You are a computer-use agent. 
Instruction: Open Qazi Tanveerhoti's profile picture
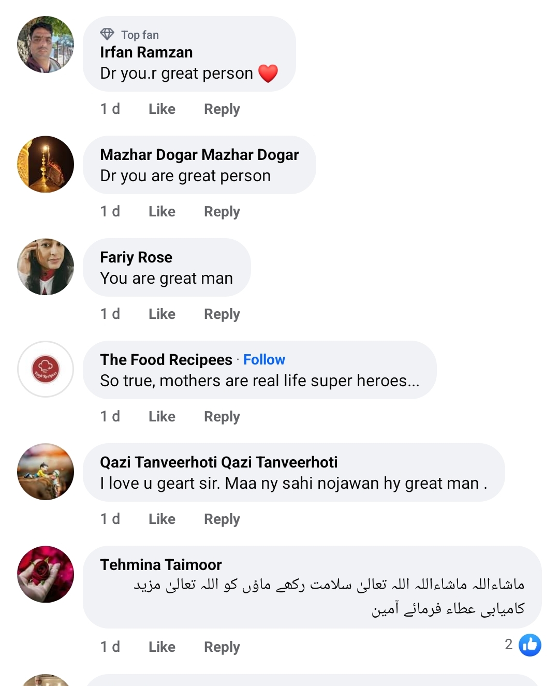[46, 472]
